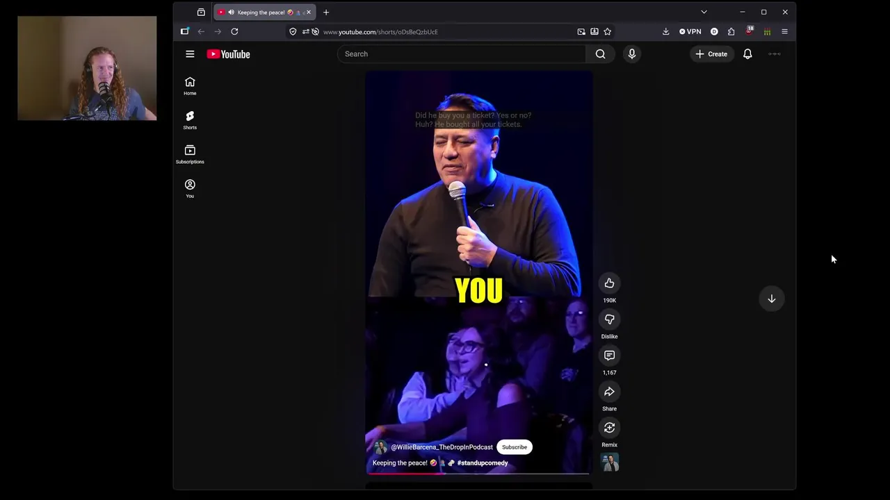Share this Short
The image size is (890, 500).
coord(609,392)
